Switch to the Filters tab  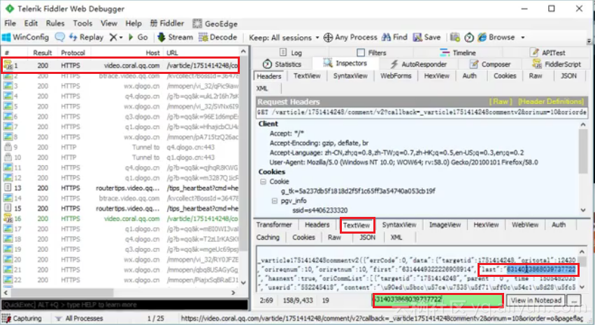point(371,52)
